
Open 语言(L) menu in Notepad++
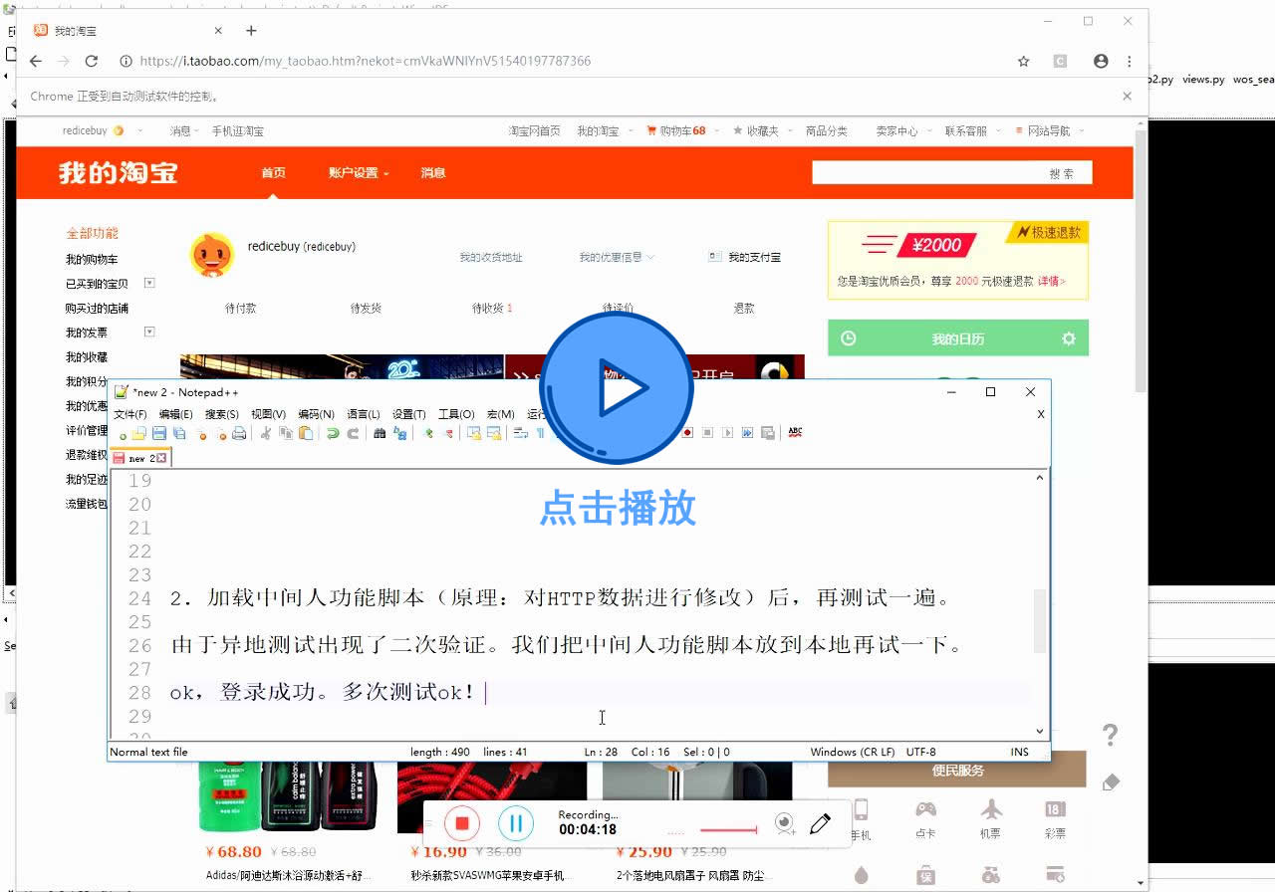(363, 414)
